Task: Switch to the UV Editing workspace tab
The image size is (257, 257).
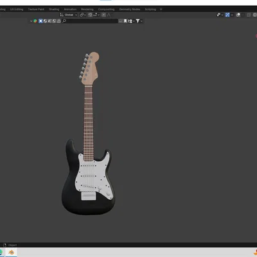Action: click(x=17, y=9)
